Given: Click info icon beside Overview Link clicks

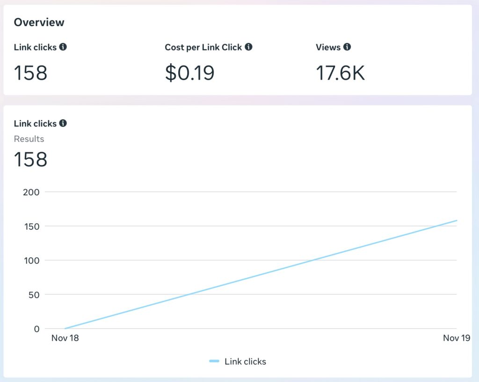Looking at the screenshot, I should [x=63, y=47].
